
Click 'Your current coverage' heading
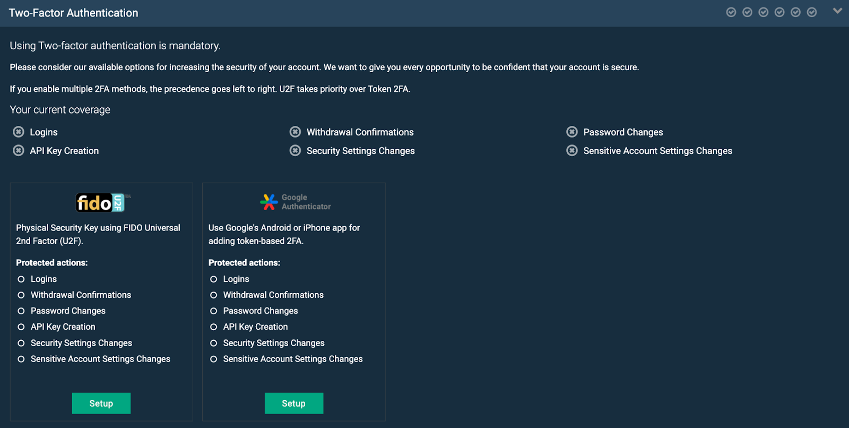(60, 110)
